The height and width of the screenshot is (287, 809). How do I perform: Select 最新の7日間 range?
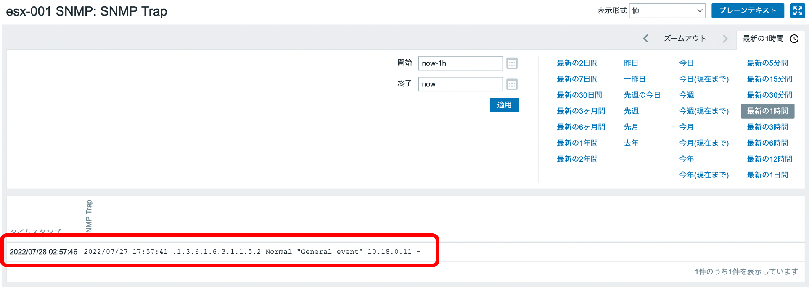[577, 79]
